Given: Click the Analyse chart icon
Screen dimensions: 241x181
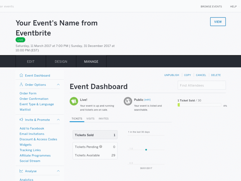Looking at the screenshot, I should click(21, 171).
